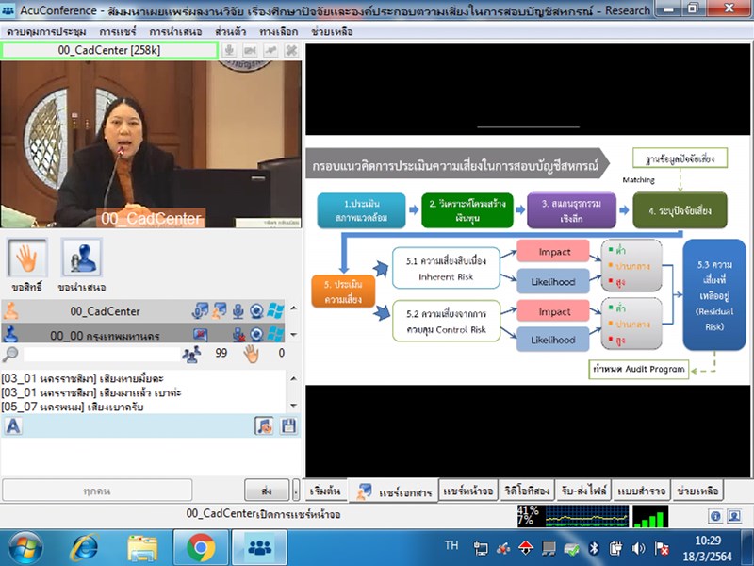Open the ทางเลือก menu
Viewport: 754px width, 566px height.
pos(279,32)
